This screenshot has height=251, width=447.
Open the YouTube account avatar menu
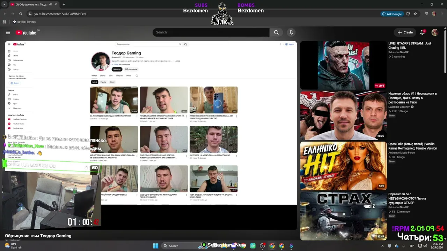click(x=435, y=32)
